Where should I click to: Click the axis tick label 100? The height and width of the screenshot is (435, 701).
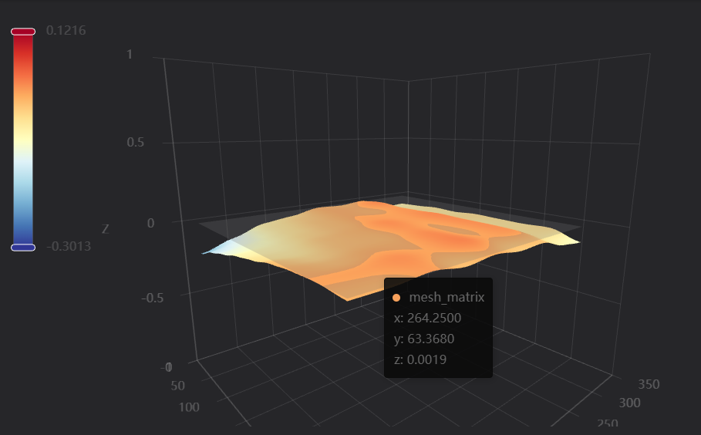tap(189, 406)
